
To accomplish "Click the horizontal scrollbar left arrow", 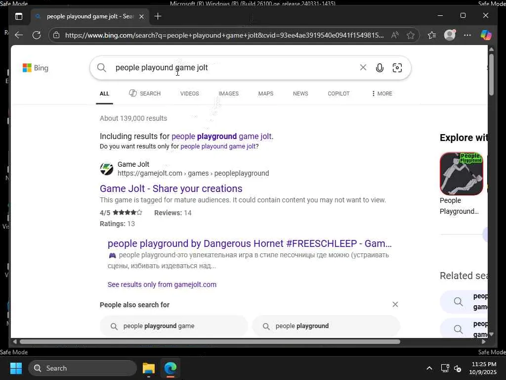I will (14, 341).
